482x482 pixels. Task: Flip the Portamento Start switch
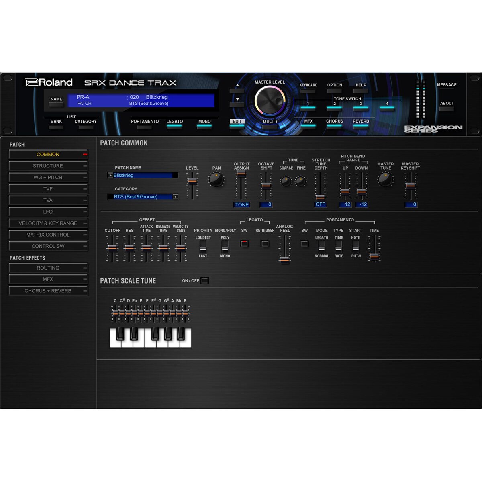pyautogui.click(x=356, y=246)
